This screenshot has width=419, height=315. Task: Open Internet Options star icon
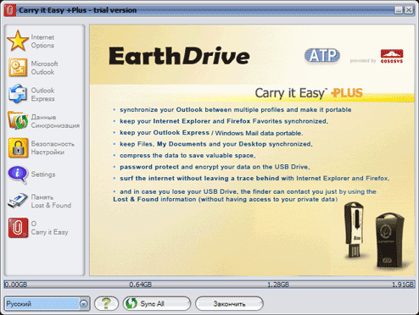click(18, 41)
